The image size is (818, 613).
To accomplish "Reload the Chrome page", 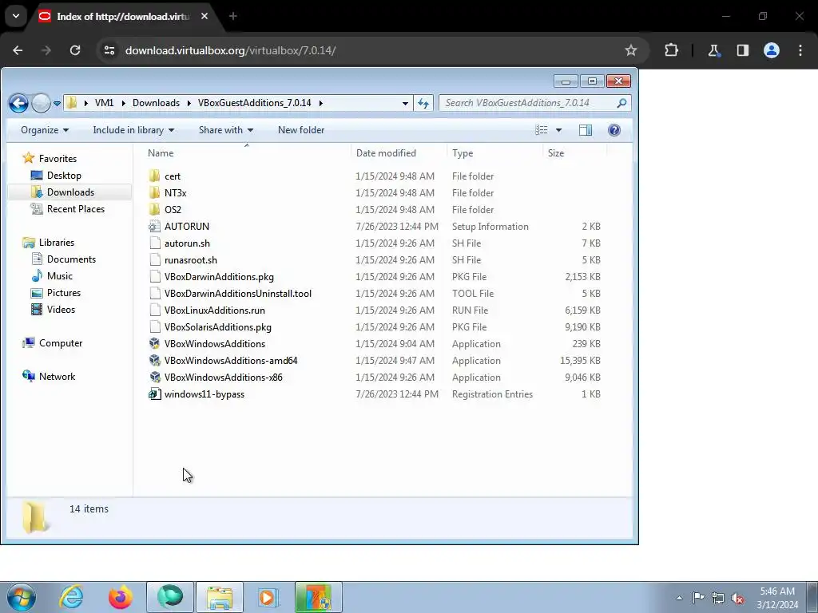I will pos(75,50).
